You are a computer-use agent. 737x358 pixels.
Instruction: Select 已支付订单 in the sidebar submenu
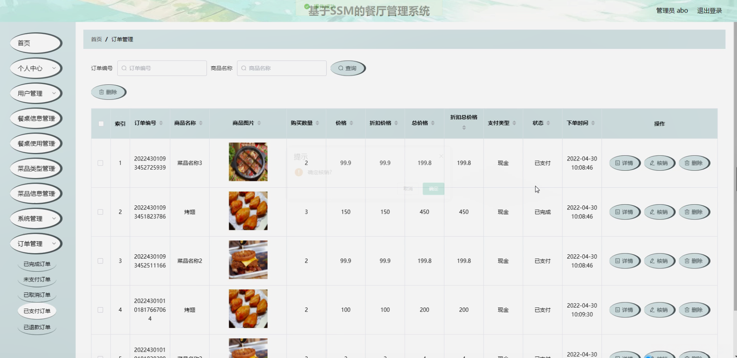37,311
